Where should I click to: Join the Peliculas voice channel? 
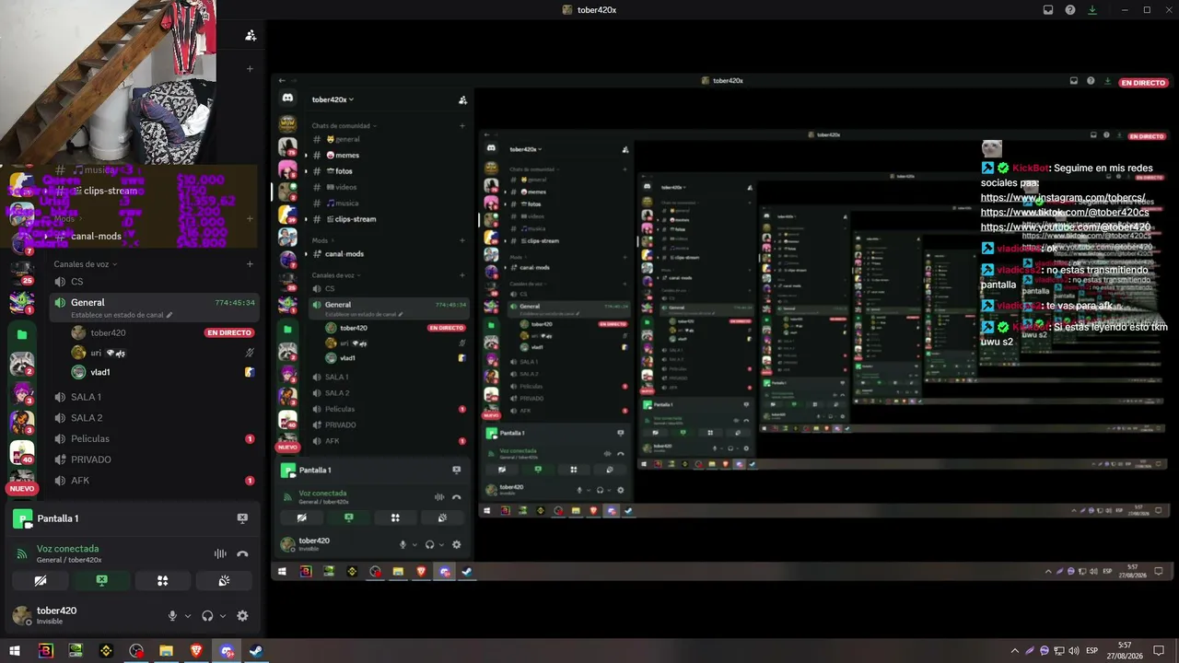point(154,439)
